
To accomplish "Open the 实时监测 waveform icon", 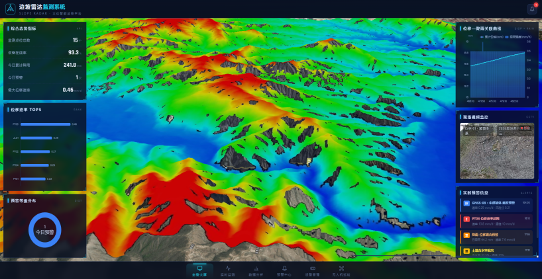I will pyautogui.click(x=228, y=268).
